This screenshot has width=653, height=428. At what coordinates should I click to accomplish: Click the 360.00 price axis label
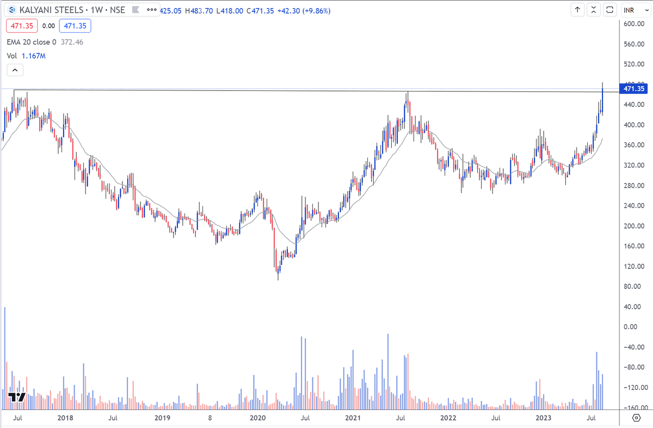(634, 145)
